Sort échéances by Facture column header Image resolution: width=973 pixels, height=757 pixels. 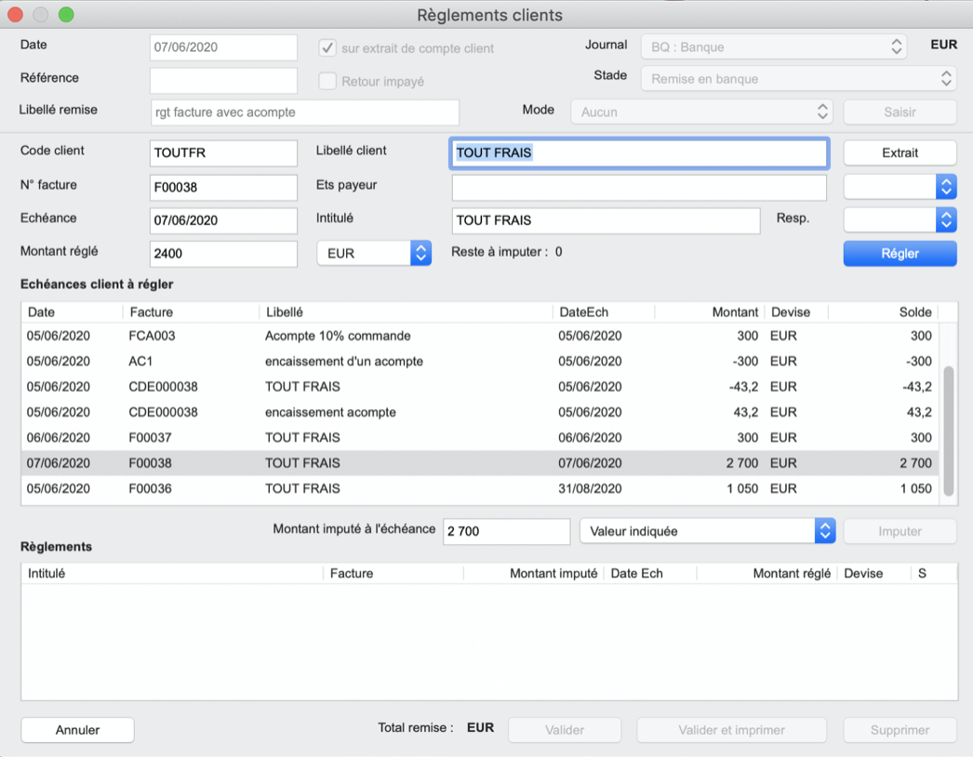click(x=191, y=312)
